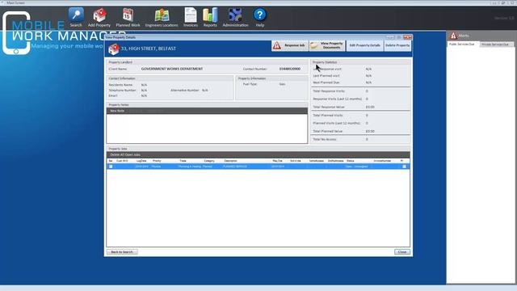This screenshot has height=291, width=517.
Task: Click the Fuel Type value Gas
Action: click(282, 84)
